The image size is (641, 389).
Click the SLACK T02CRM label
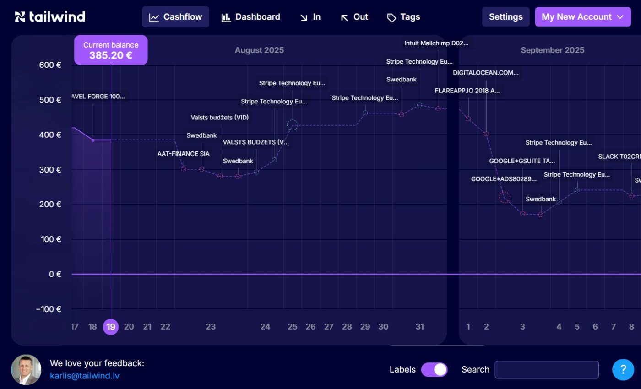[619, 157]
